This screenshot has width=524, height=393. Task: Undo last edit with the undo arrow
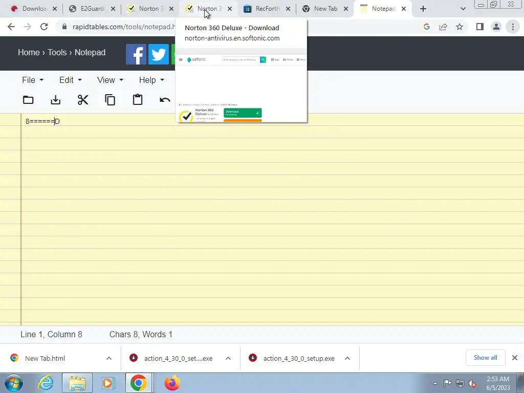point(165,100)
